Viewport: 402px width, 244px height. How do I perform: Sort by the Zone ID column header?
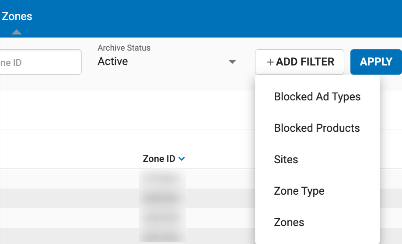click(159, 159)
